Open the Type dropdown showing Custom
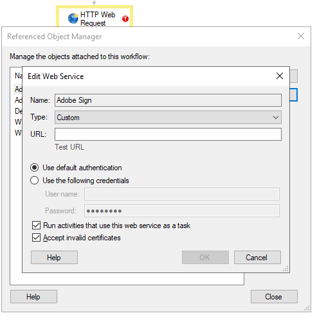 (168, 118)
